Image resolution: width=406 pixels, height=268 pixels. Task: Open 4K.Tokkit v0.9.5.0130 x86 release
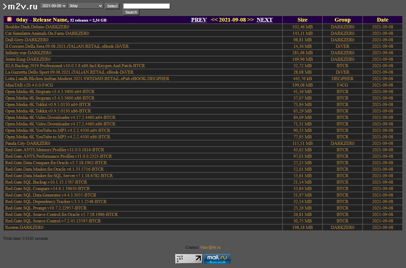[x=48, y=111]
